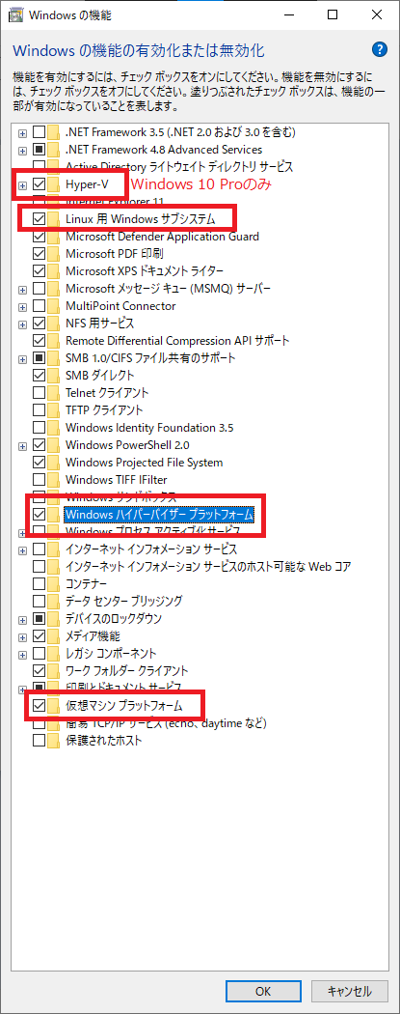400x1014 pixels.
Task: Close the Windows の機能 dialog
Action: coord(378,14)
